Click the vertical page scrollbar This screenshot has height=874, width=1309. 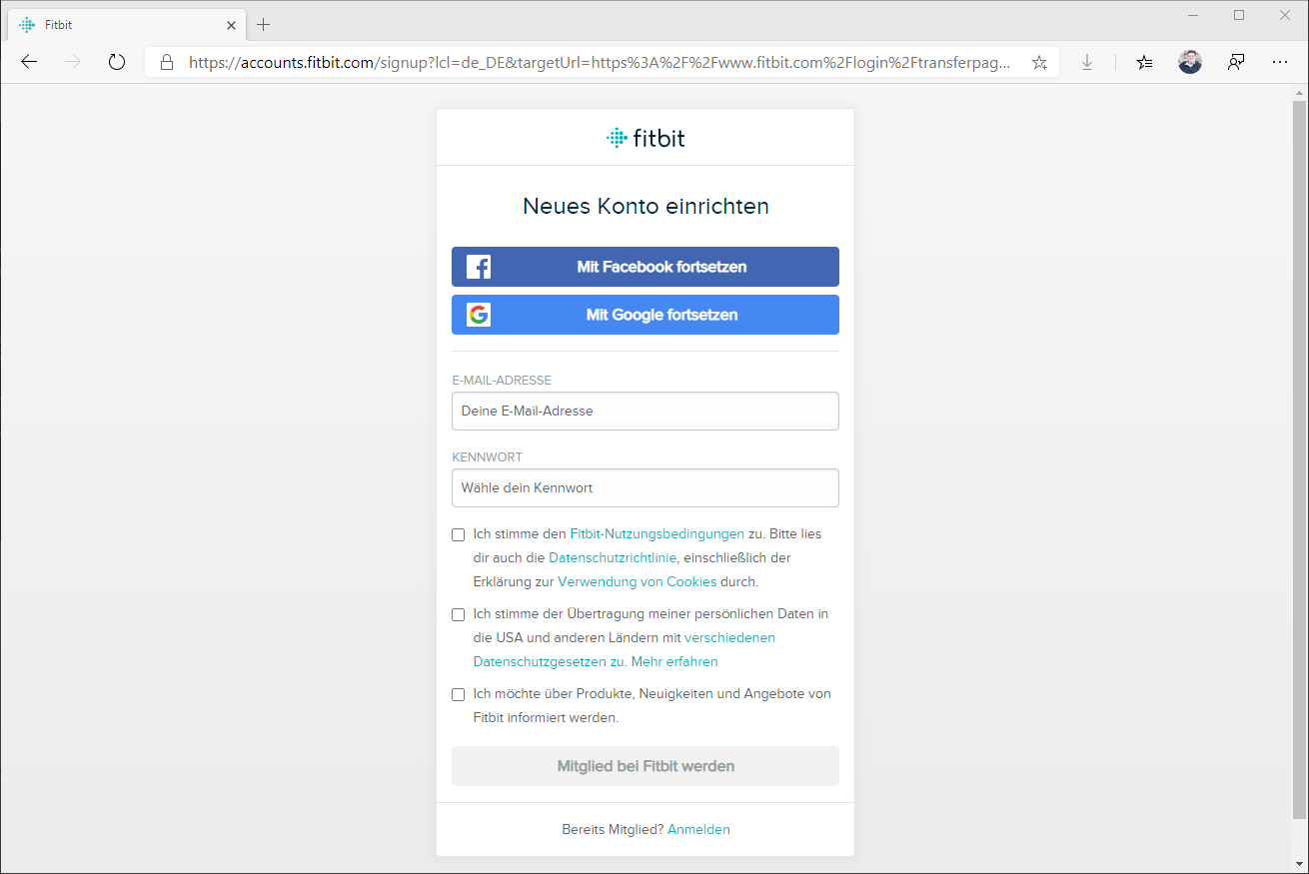coord(1299,449)
